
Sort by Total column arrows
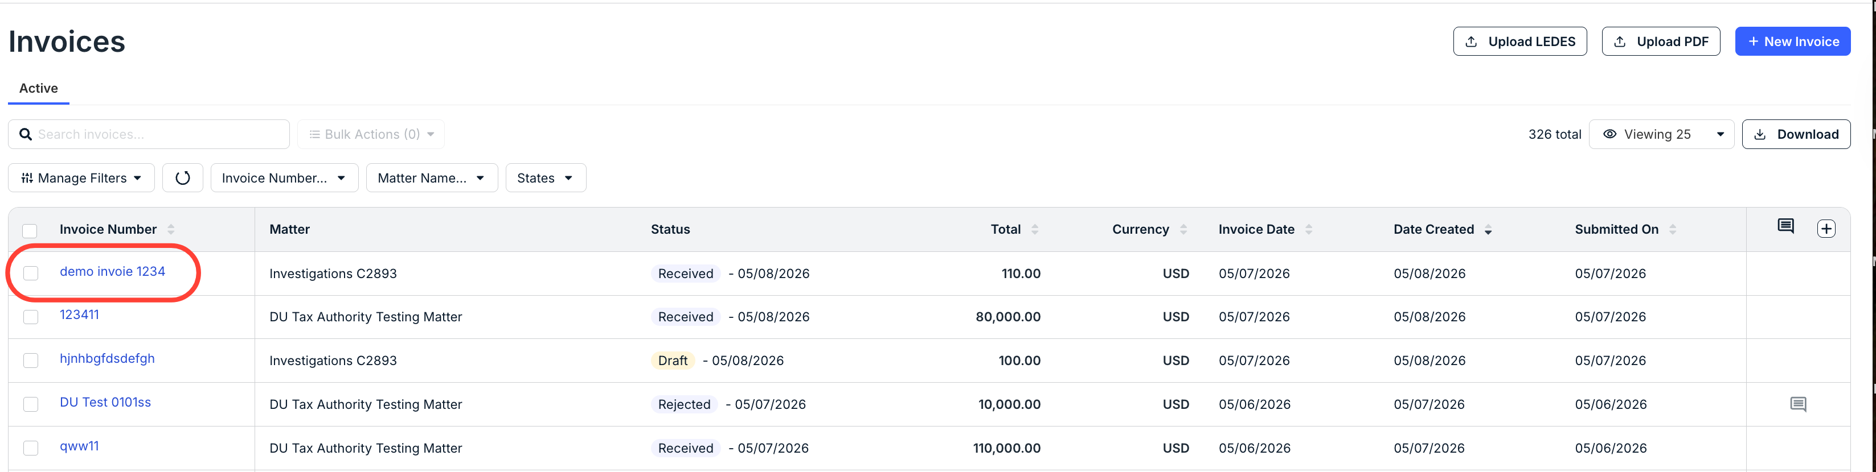(x=1035, y=229)
